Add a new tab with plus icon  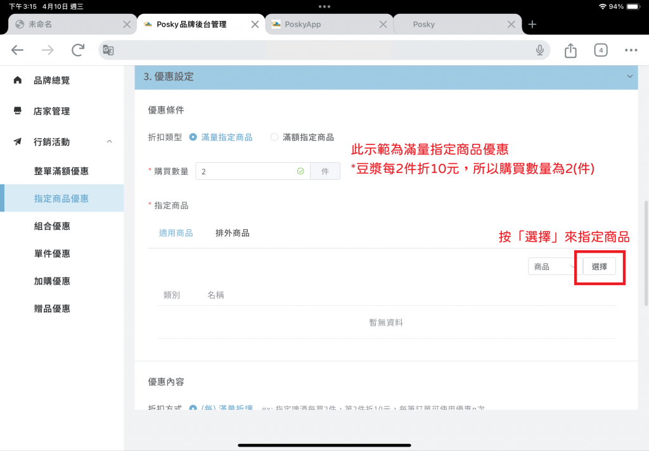(x=532, y=25)
